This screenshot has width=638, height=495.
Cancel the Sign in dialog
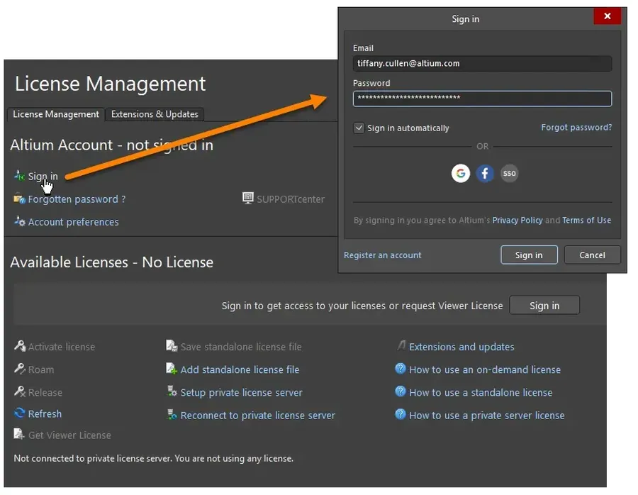(593, 255)
